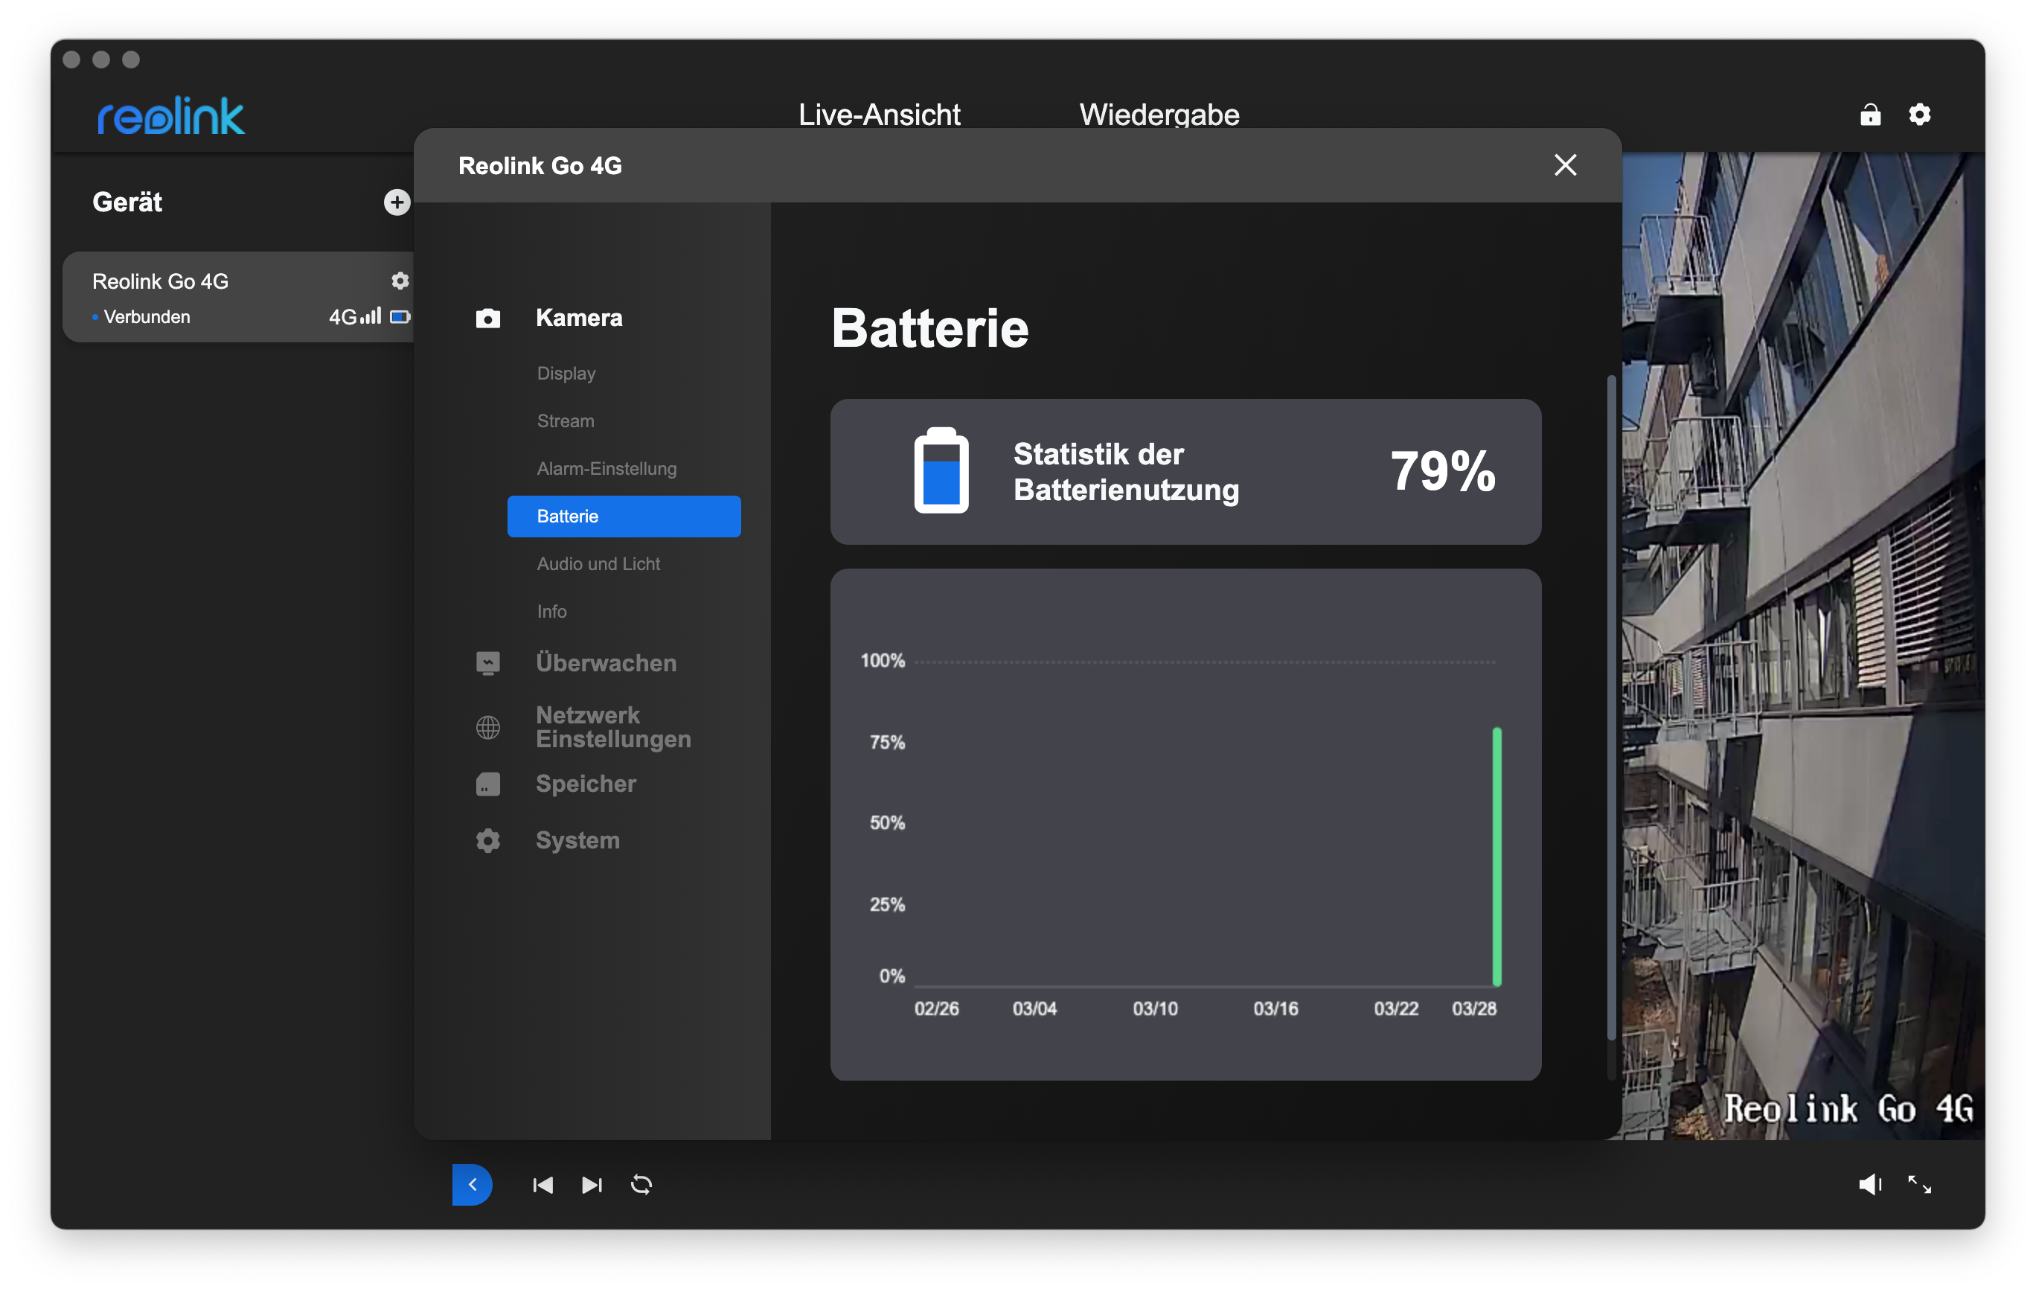Switch to the Live-Ansicht tab
The width and height of the screenshot is (2036, 1292).
pos(879,114)
